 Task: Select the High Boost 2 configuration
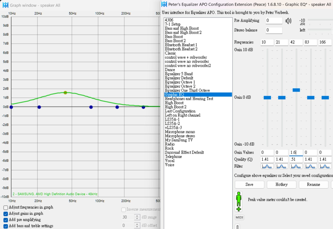click(x=176, y=107)
